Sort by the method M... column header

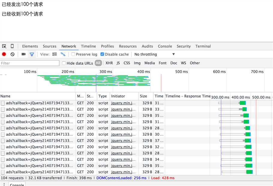(x=81, y=96)
